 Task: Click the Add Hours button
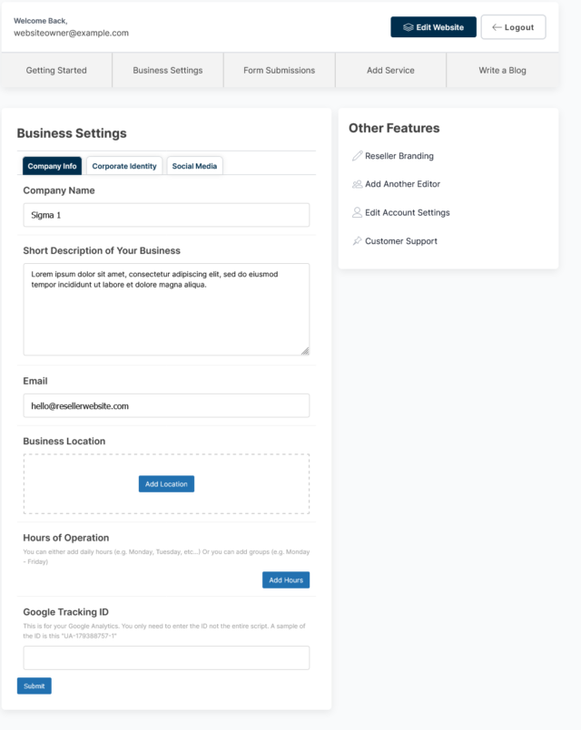[286, 580]
